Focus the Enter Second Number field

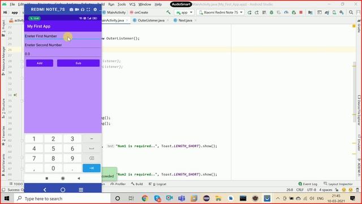tap(63, 45)
